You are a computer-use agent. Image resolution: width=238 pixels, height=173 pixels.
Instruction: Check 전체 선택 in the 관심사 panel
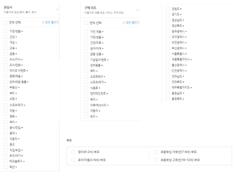click(x=6, y=23)
